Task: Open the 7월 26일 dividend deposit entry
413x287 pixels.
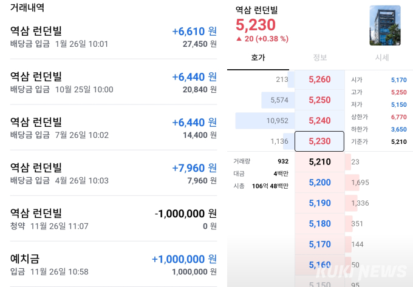Action: 114,127
